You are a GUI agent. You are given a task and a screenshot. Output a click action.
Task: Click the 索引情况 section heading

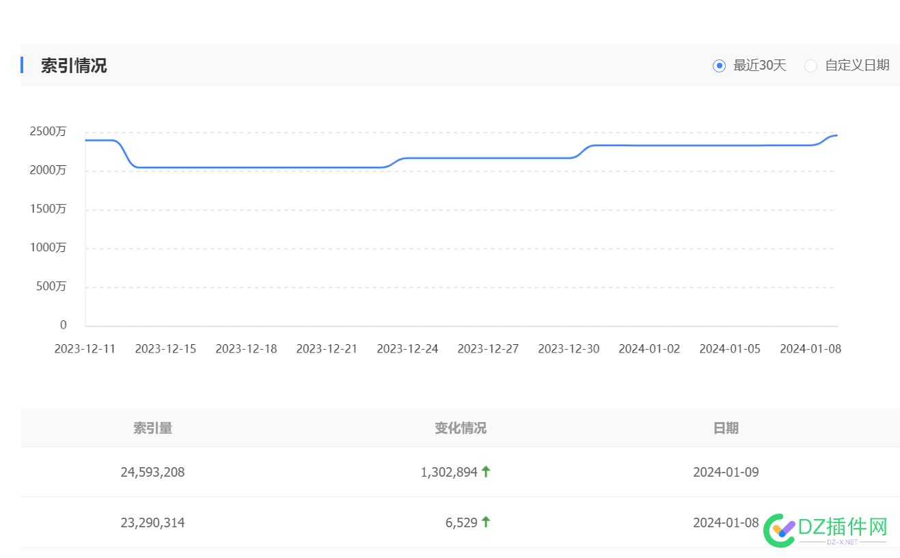74,66
